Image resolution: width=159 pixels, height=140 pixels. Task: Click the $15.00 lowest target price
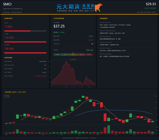[91, 40]
